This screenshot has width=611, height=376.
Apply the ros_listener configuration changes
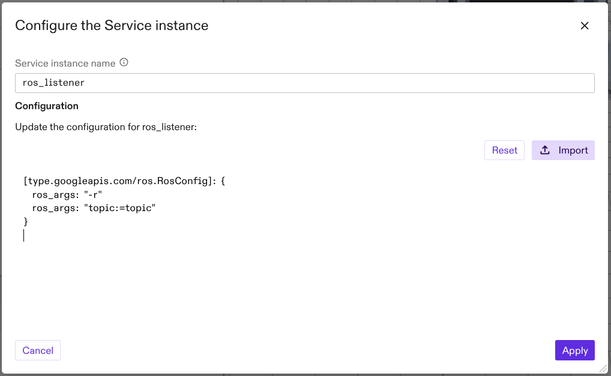click(x=574, y=350)
